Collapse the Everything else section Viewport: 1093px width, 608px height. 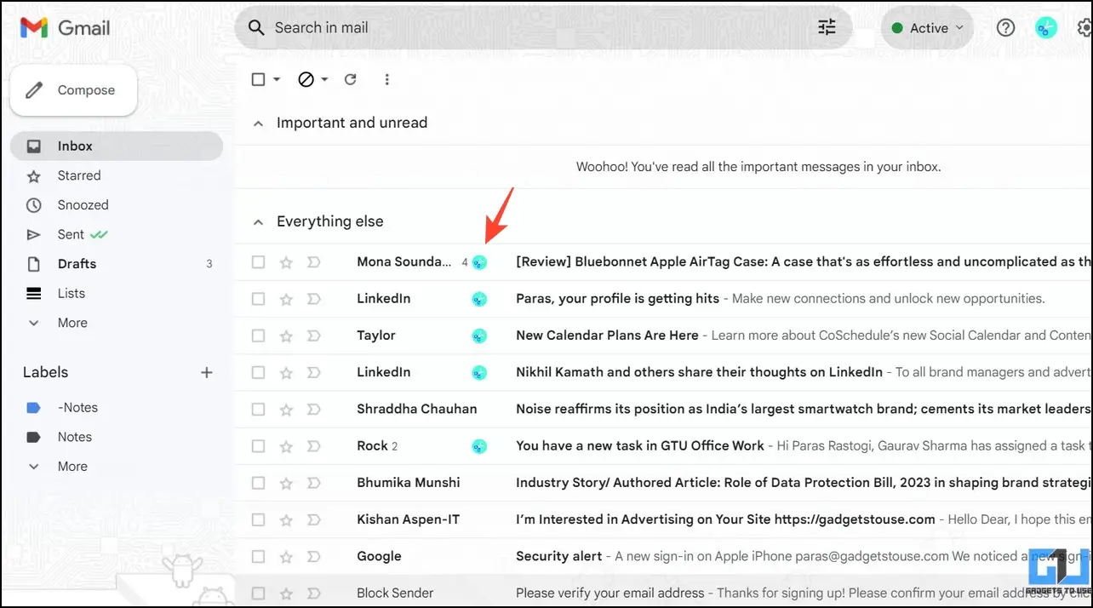tap(258, 222)
